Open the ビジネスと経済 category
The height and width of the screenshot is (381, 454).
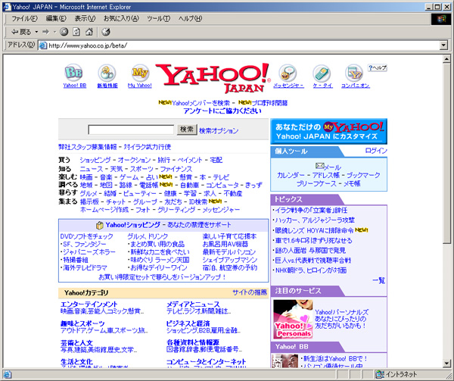tap(188, 323)
